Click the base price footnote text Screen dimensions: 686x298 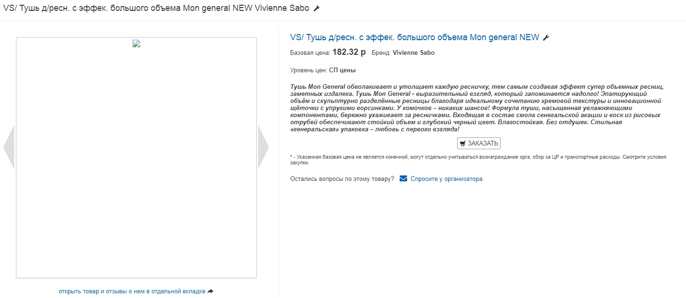click(478, 160)
